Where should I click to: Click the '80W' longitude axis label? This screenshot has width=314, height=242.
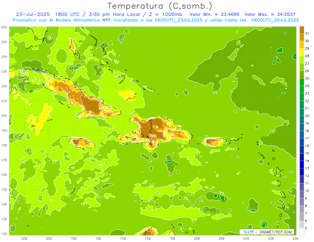click(49, 238)
